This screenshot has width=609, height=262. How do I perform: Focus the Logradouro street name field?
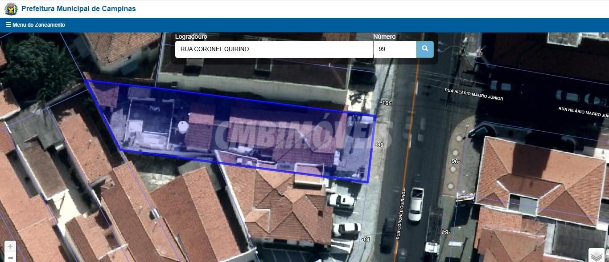pyautogui.click(x=273, y=49)
